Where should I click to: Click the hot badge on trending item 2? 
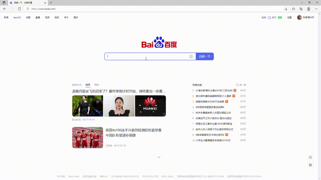(234, 96)
